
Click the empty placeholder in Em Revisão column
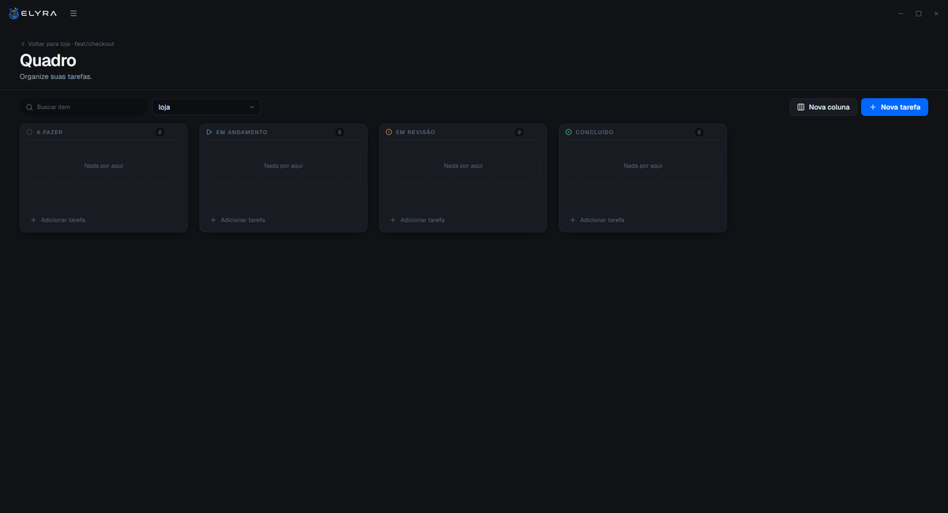click(463, 166)
